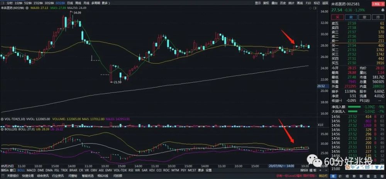Open F10 company info

(x=308, y=3)
